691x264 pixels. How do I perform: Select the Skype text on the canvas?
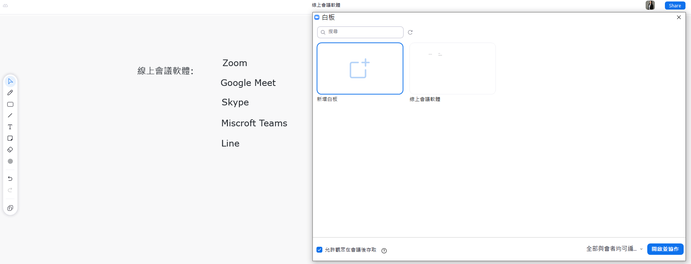[x=235, y=102]
